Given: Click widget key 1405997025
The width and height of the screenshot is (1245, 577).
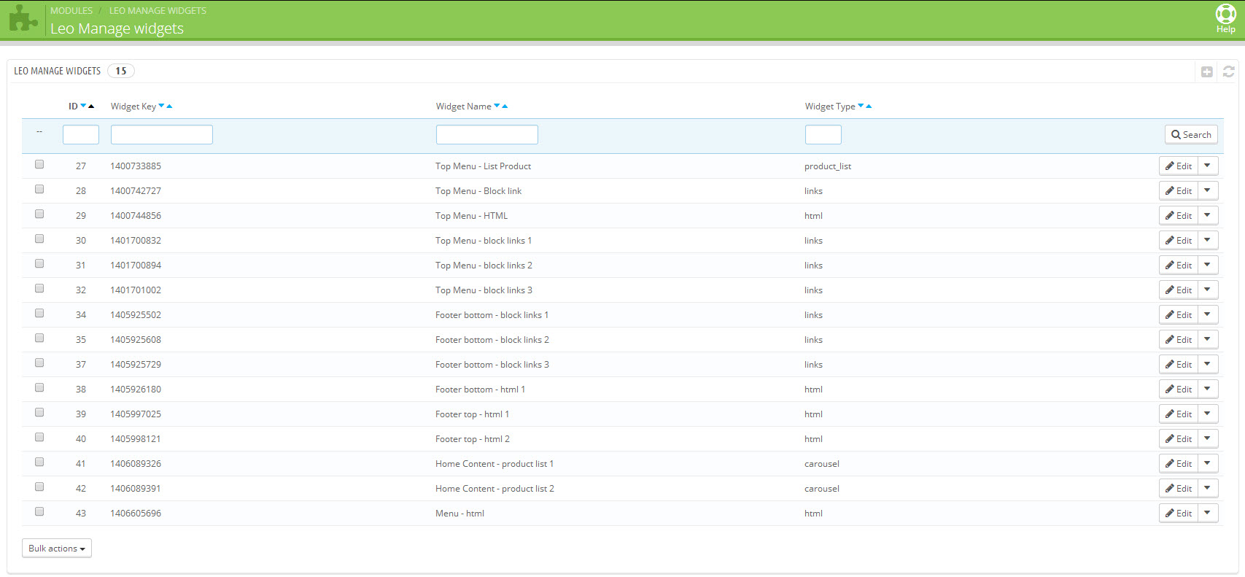Looking at the screenshot, I should 136,414.
